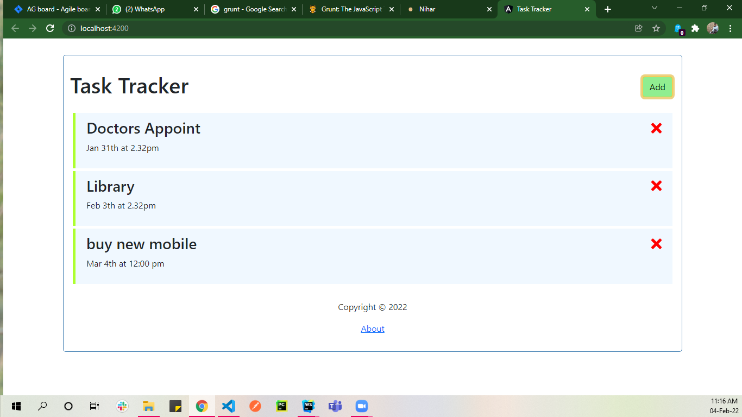Delete the buy new mobile task
This screenshot has height=417, width=742.
pos(656,244)
